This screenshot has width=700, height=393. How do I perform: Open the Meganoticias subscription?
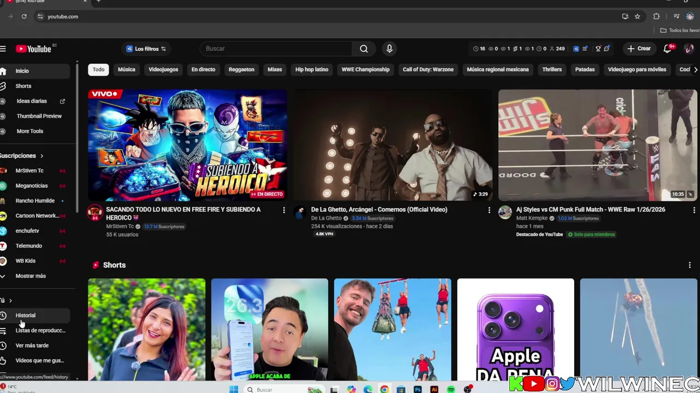35,186
